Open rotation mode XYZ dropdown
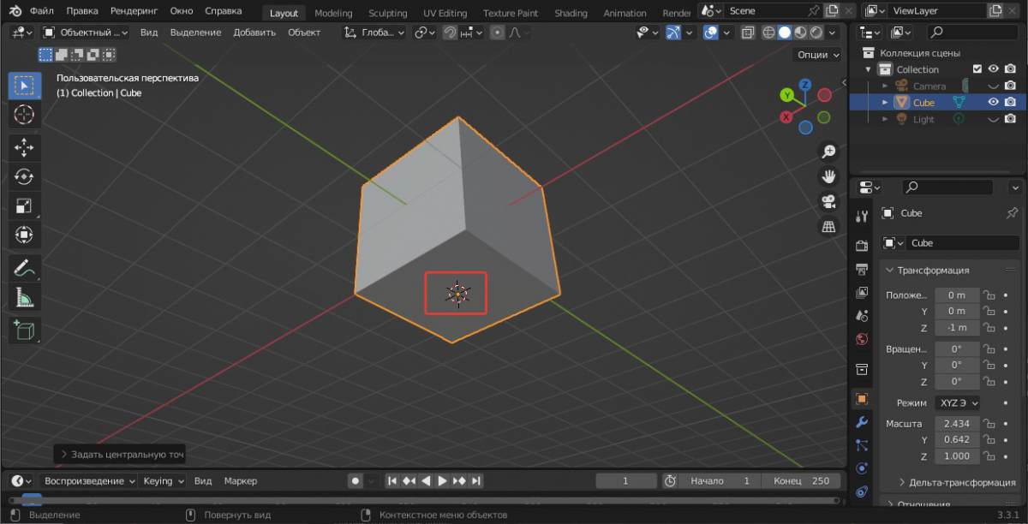Screen dimensions: 1028x524 click(x=957, y=402)
